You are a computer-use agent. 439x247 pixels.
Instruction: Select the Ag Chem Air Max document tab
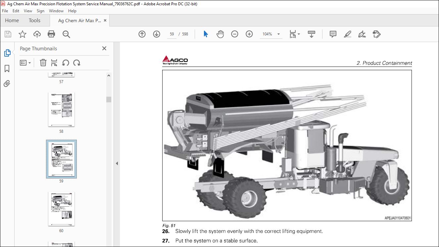pyautogui.click(x=79, y=21)
